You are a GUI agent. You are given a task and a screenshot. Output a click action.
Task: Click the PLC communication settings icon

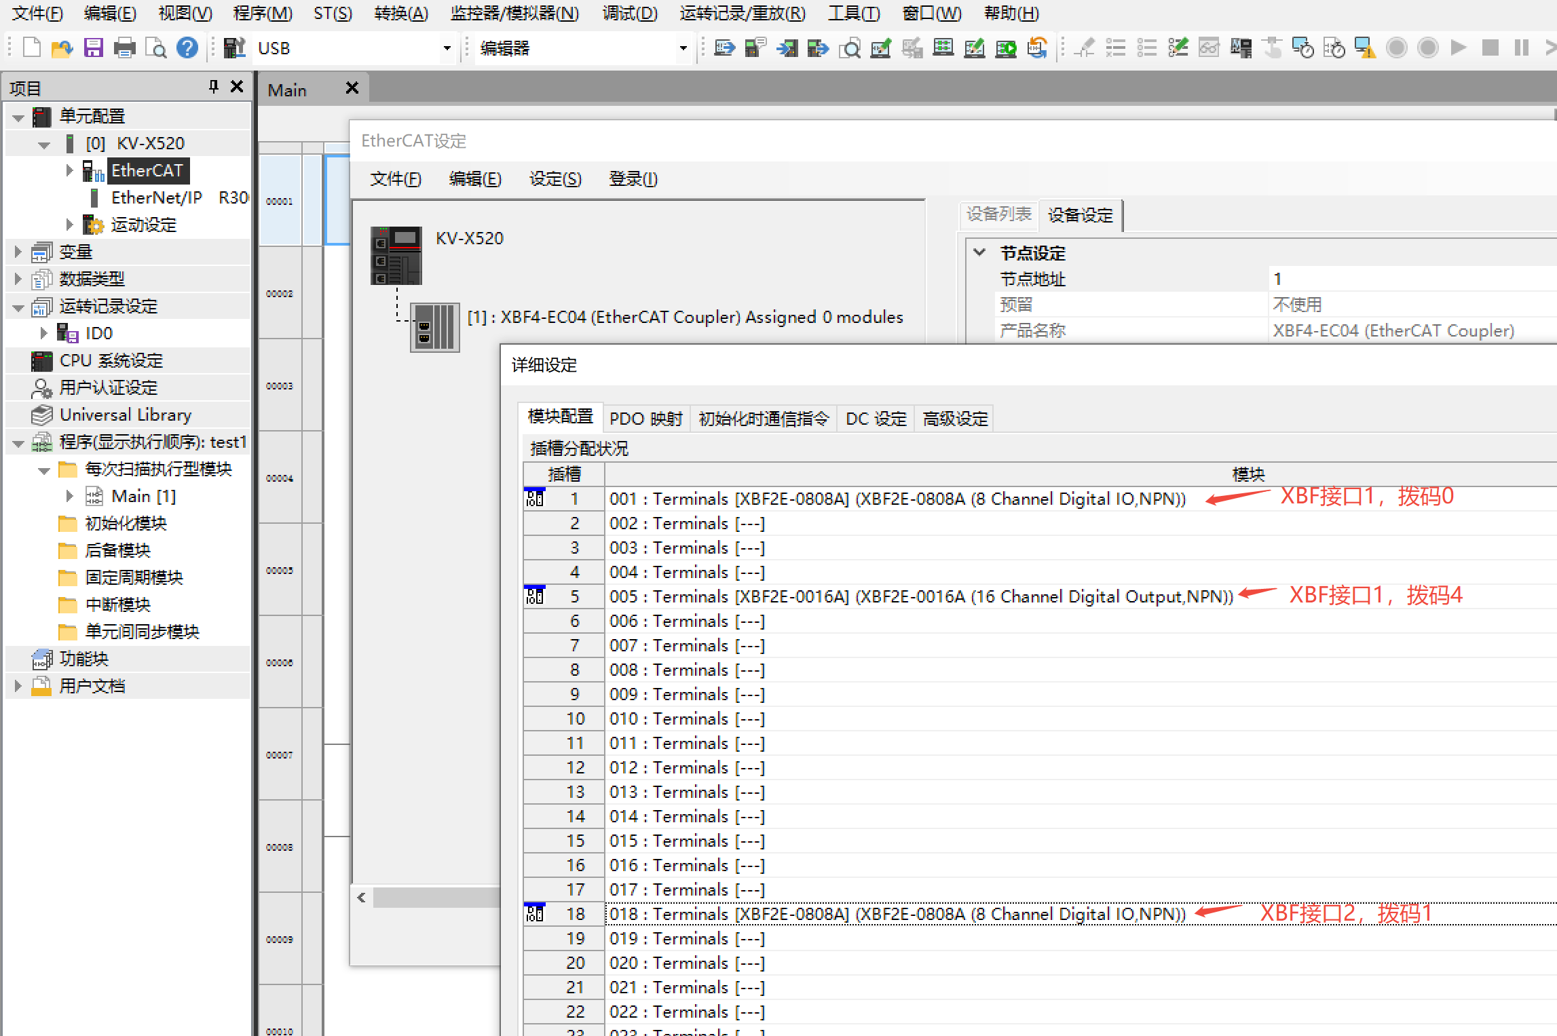point(234,48)
